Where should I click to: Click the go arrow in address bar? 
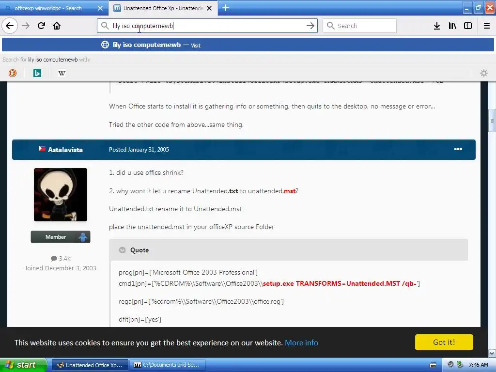click(310, 26)
